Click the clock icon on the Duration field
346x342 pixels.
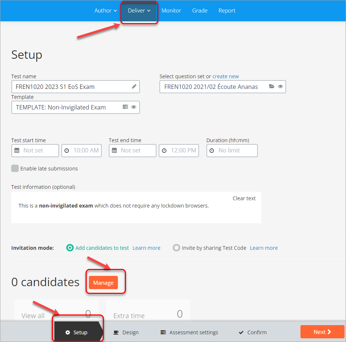point(212,151)
